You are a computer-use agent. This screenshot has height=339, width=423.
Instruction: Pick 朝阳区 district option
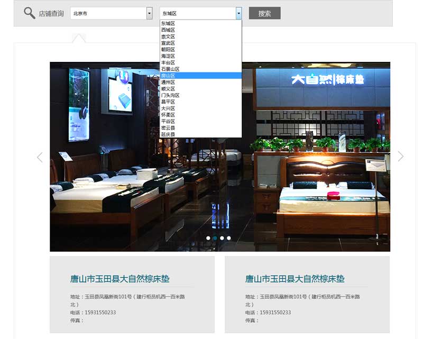[201, 49]
